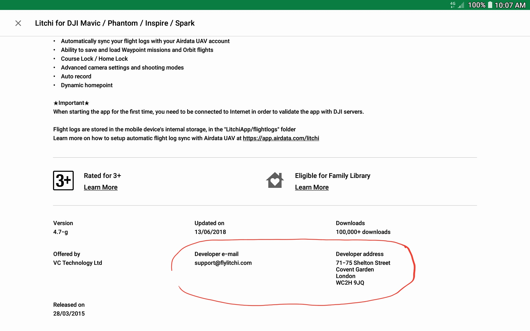Viewport: 530px width, 331px height.
Task: Close the app description page
Action: pyautogui.click(x=18, y=23)
